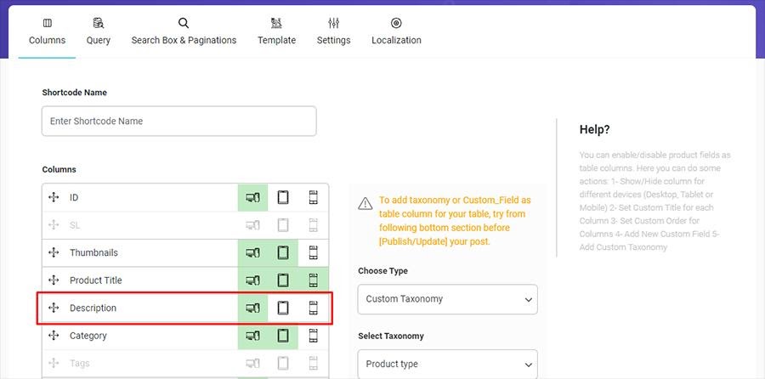765x379 pixels.
Task: Click the move handle for SL row
Action: point(54,225)
